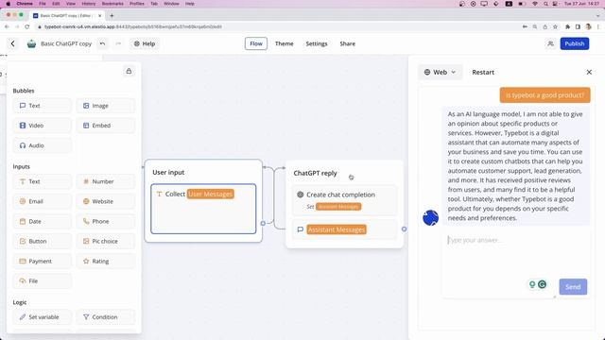
Task: Open the Help button
Action: 145,43
